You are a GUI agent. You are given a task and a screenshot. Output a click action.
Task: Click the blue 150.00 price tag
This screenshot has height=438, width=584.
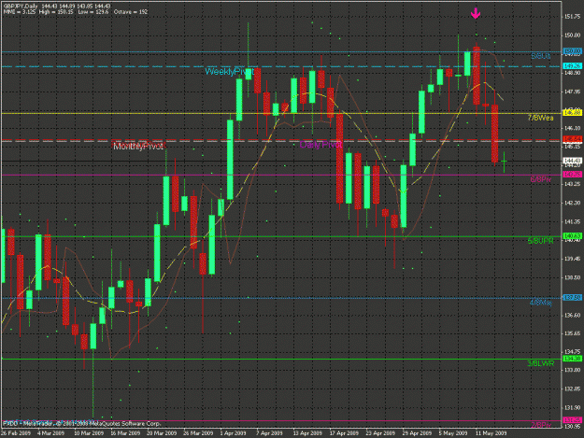point(573,51)
